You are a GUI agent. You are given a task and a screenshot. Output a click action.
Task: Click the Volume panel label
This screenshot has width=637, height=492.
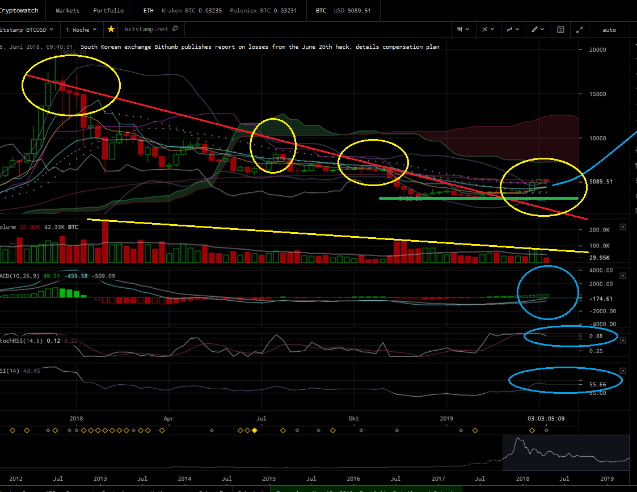[8, 227]
